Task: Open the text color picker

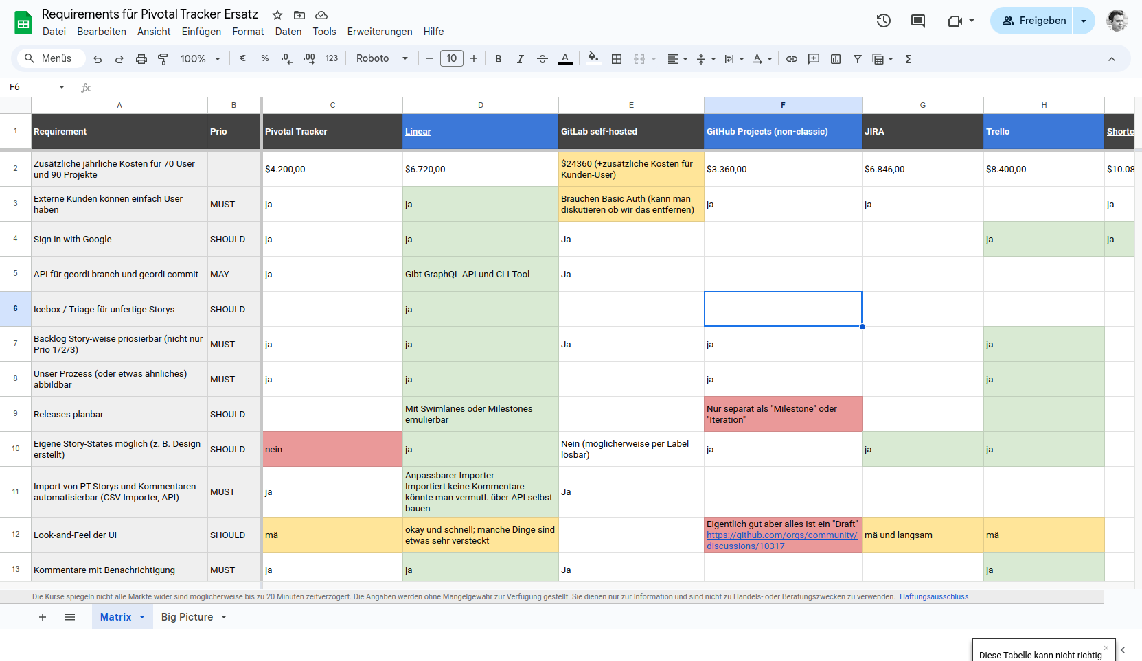Action: tap(565, 59)
